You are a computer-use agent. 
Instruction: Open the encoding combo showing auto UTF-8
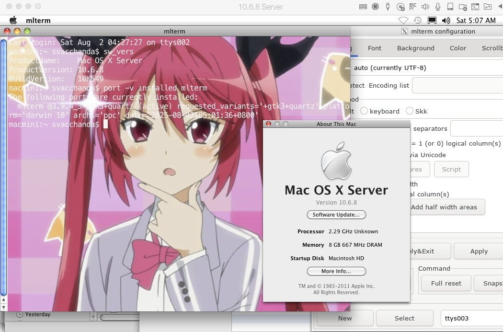point(426,68)
